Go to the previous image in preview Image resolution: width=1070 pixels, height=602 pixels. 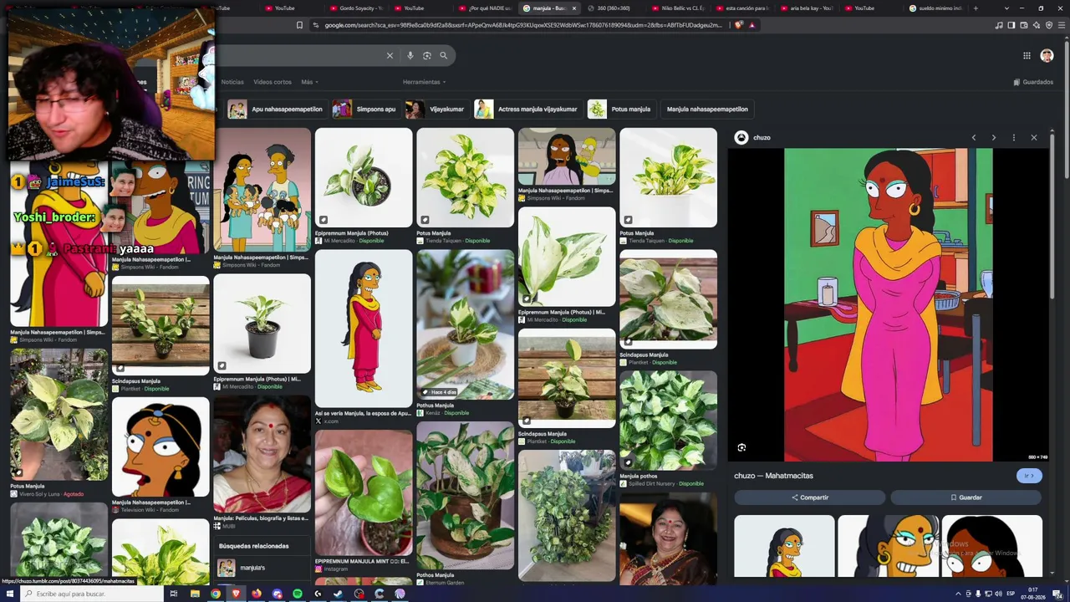click(973, 137)
